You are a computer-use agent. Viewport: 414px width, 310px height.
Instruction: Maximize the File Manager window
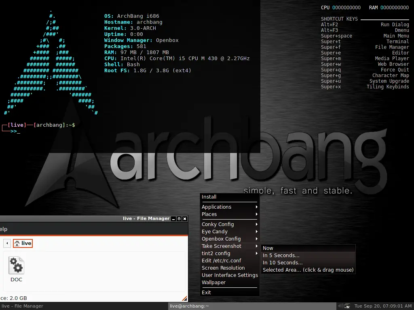click(x=179, y=219)
